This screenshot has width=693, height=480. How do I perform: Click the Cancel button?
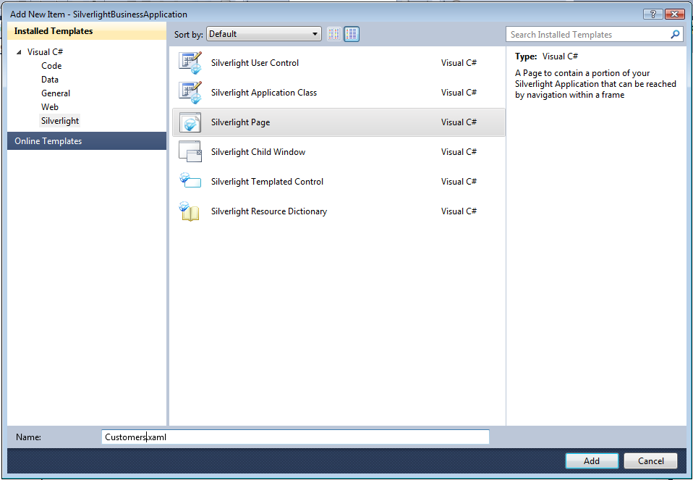[x=650, y=460]
